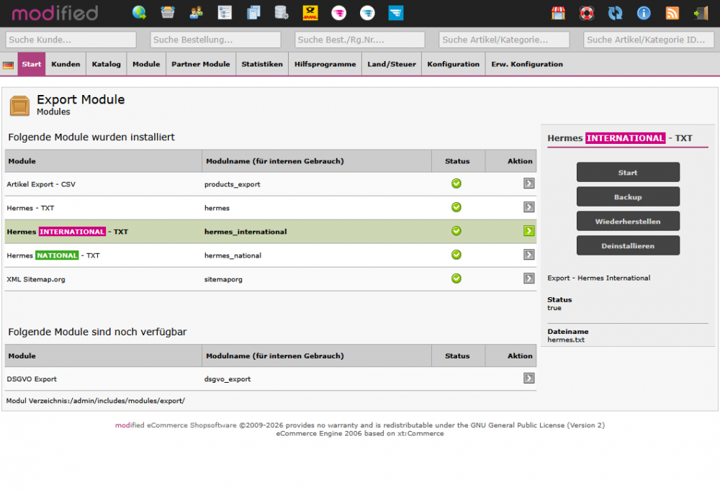This screenshot has height=490, width=720.
Task: Click the database settings icon
Action: tap(282, 12)
